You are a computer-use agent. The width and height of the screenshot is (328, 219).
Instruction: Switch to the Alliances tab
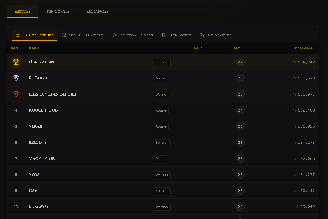point(97,12)
